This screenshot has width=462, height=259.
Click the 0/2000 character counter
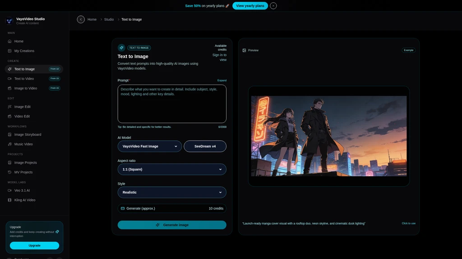tap(222, 127)
